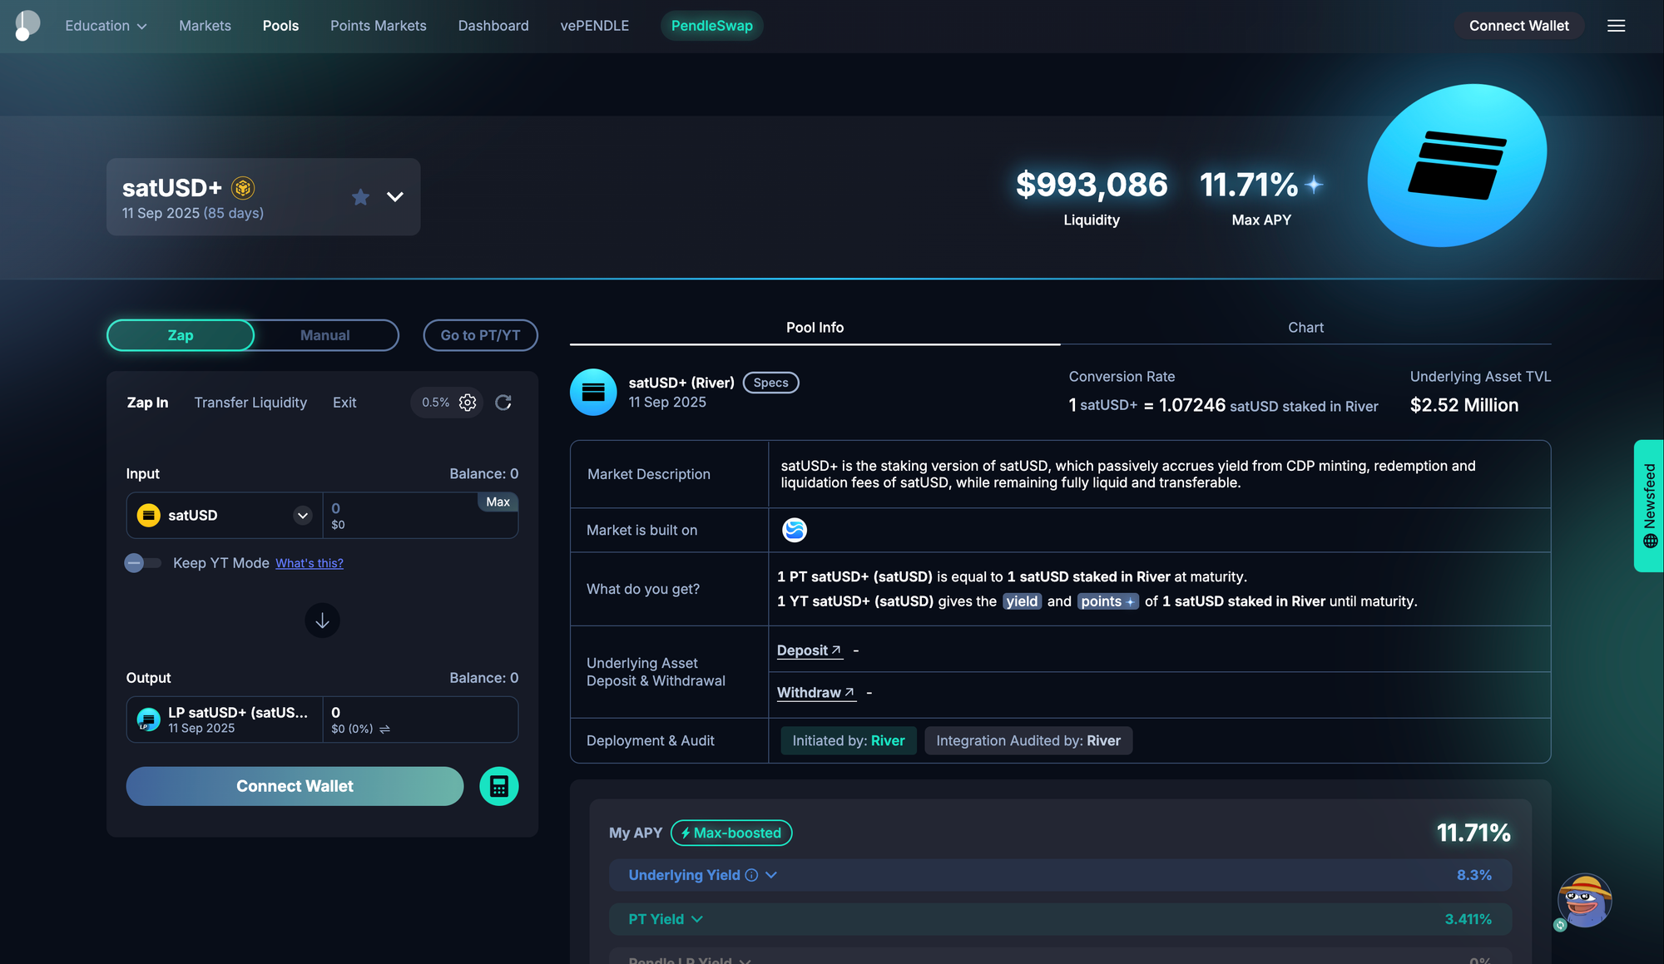The width and height of the screenshot is (1664, 964).
Task: Click the globe icon on Newsfeed tab
Action: pos(1650,541)
